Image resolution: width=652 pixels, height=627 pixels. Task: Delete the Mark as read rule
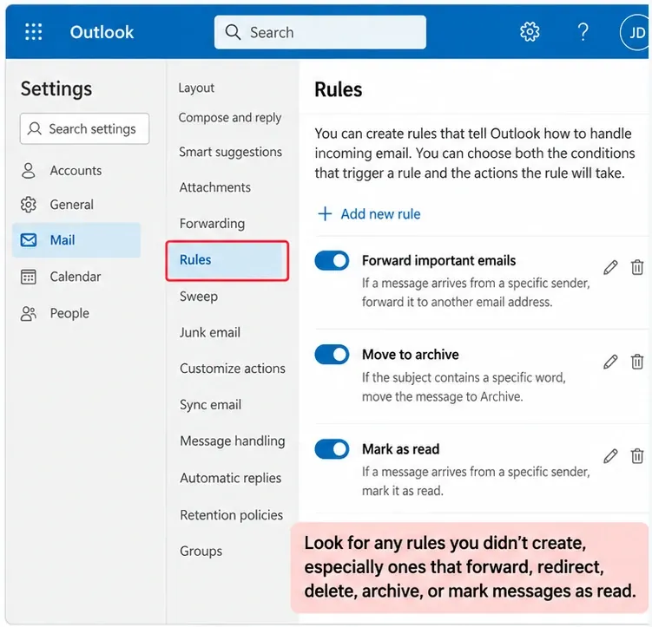pos(637,455)
